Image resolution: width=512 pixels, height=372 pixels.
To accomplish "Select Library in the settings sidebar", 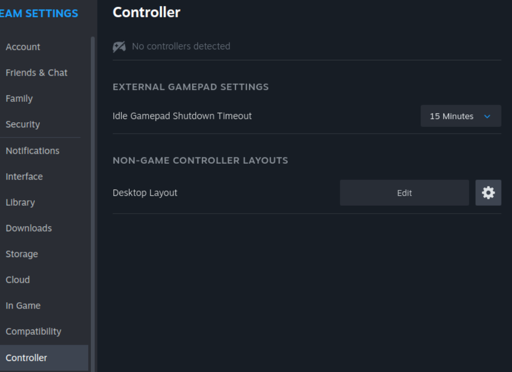I will (x=20, y=203).
